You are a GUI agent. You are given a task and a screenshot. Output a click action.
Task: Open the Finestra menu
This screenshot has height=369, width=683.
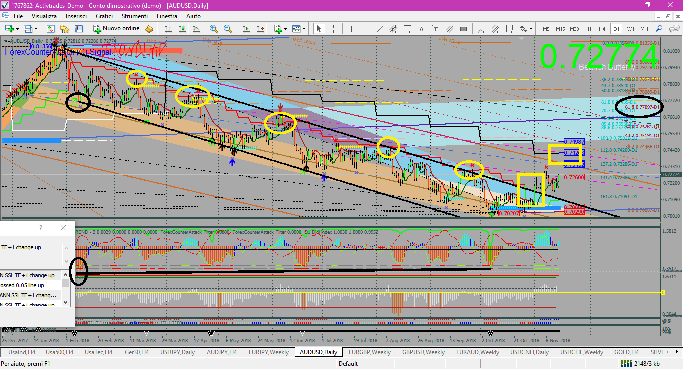(x=167, y=16)
